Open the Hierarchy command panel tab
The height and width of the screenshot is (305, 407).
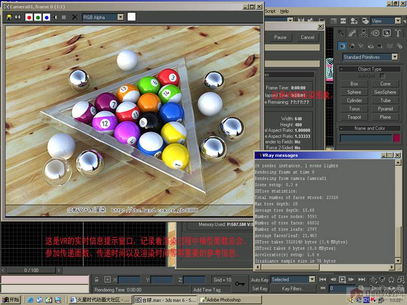(364, 33)
